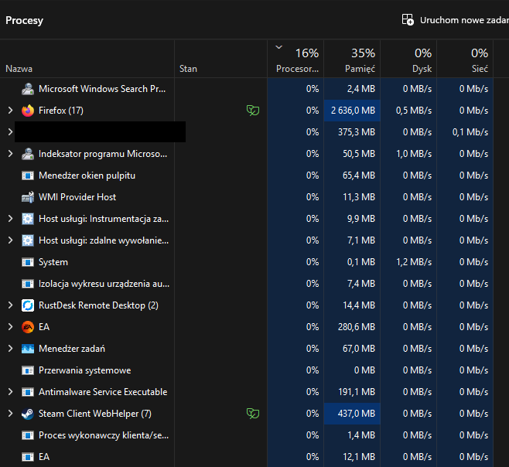Expand the RustDesk Remote Desktop group
The image size is (509, 467).
(10, 305)
